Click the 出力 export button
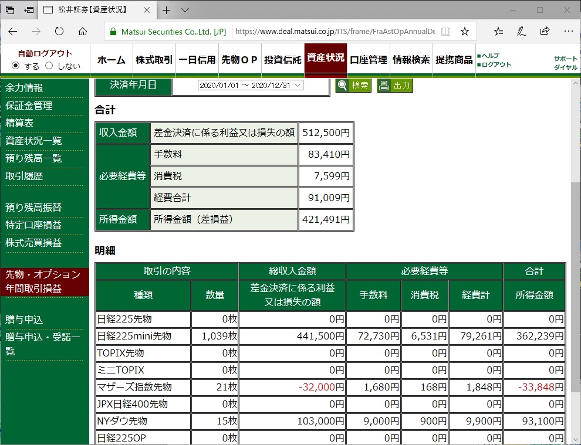The height and width of the screenshot is (445, 581). 395,86
